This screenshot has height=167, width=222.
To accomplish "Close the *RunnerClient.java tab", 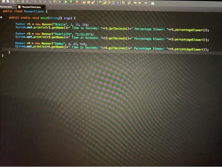I will click(43, 7).
